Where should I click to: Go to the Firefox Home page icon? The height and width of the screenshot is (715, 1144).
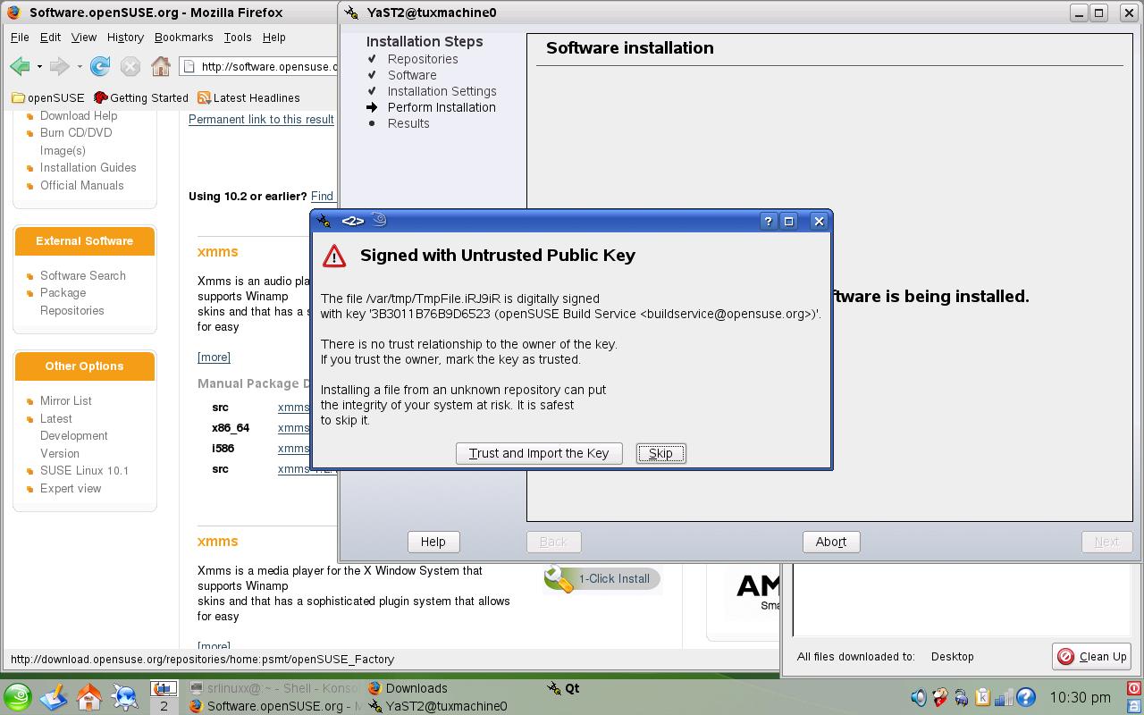[161, 66]
